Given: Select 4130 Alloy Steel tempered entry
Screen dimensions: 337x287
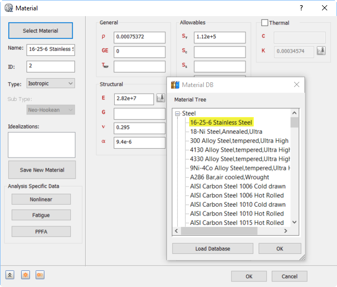Looking at the screenshot, I should pyautogui.click(x=240, y=150).
